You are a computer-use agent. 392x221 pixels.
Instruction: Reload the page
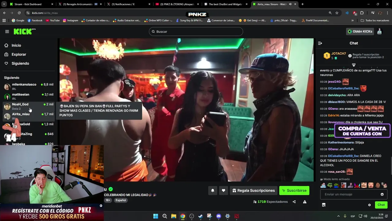click(19, 13)
